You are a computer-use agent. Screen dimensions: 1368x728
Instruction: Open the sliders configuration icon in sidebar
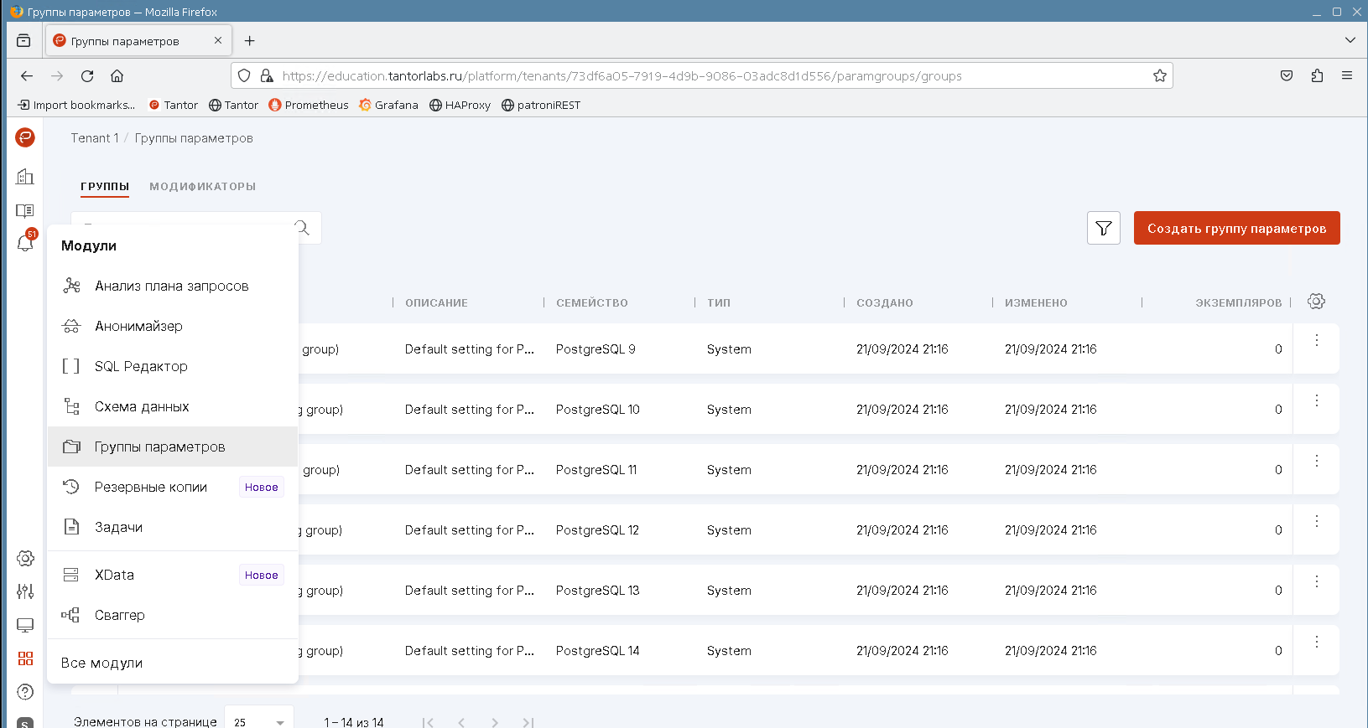[x=25, y=591]
